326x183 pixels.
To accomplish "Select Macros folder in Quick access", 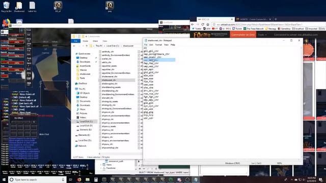I will (x=83, y=70).
